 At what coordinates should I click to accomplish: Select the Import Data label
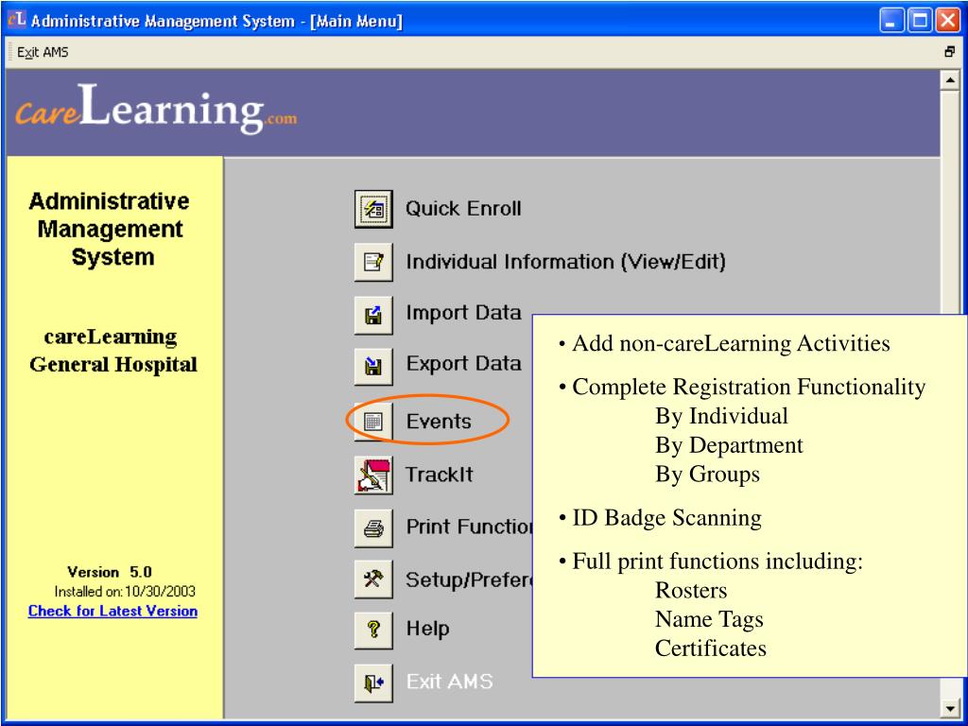coord(463,312)
